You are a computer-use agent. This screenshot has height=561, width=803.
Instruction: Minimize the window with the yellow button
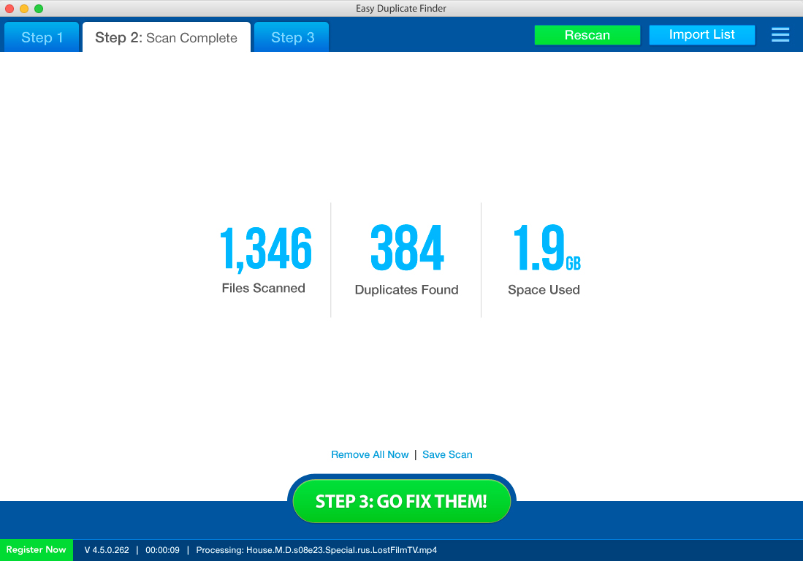tap(24, 9)
